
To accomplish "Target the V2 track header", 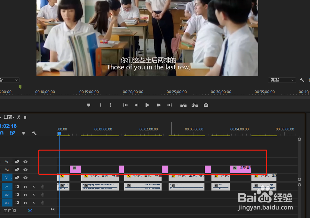I will click(x=7, y=169).
